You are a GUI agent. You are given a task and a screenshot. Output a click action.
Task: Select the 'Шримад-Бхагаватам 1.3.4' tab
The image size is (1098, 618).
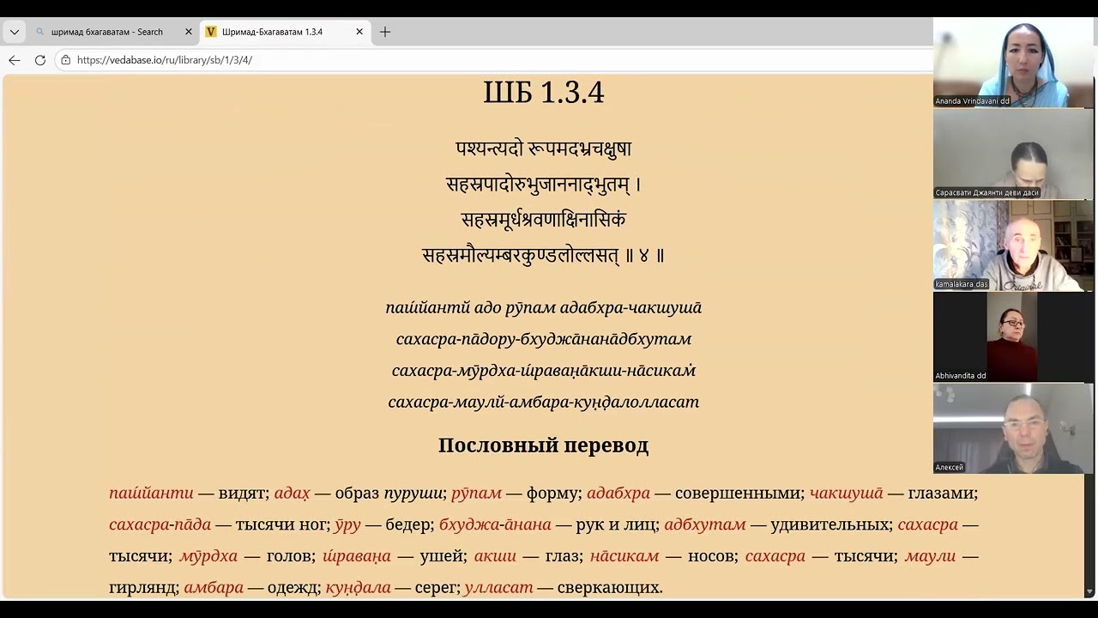click(x=273, y=32)
